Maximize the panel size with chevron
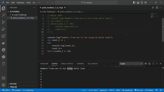The image size is (164, 92). (x=157, y=64)
